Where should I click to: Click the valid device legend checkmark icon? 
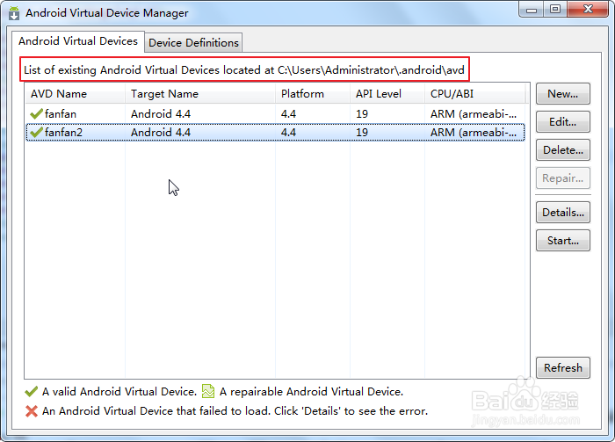tap(32, 392)
